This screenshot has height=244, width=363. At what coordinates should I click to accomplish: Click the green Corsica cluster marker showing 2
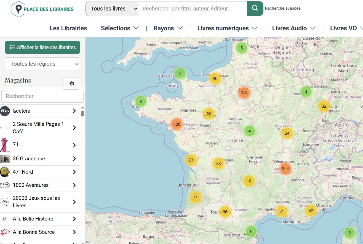[349, 233]
